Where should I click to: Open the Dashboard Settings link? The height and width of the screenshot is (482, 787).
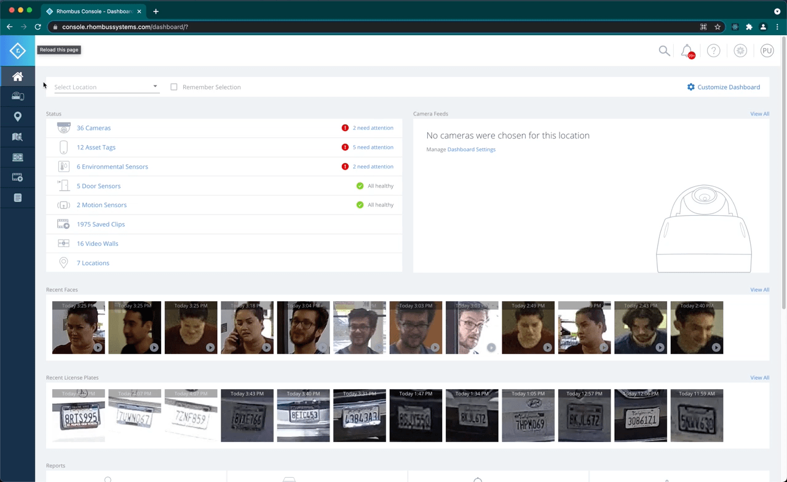coord(471,149)
